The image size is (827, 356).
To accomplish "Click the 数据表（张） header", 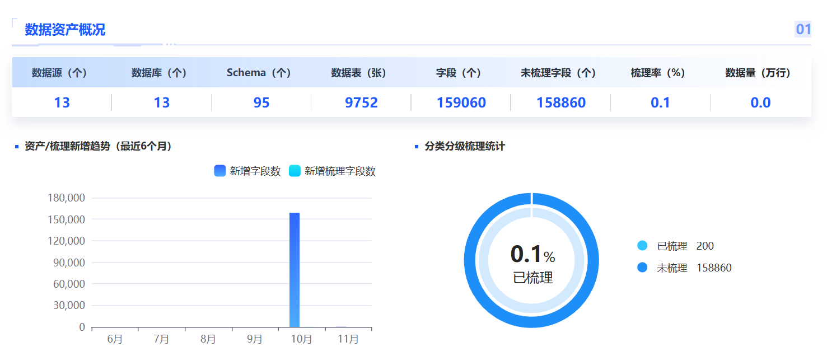I will click(x=359, y=73).
